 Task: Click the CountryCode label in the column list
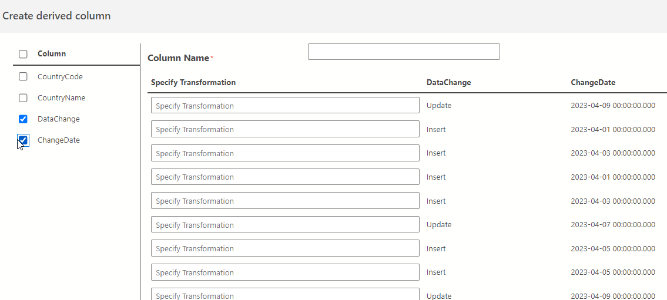pyautogui.click(x=60, y=77)
